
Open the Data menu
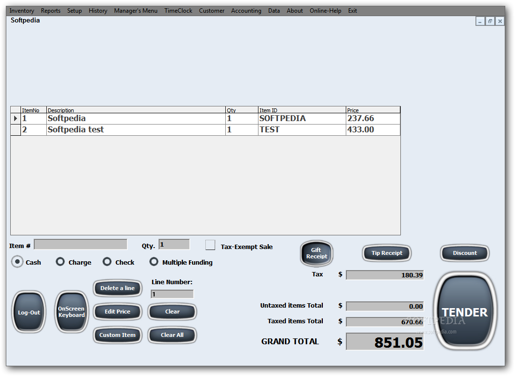(274, 11)
